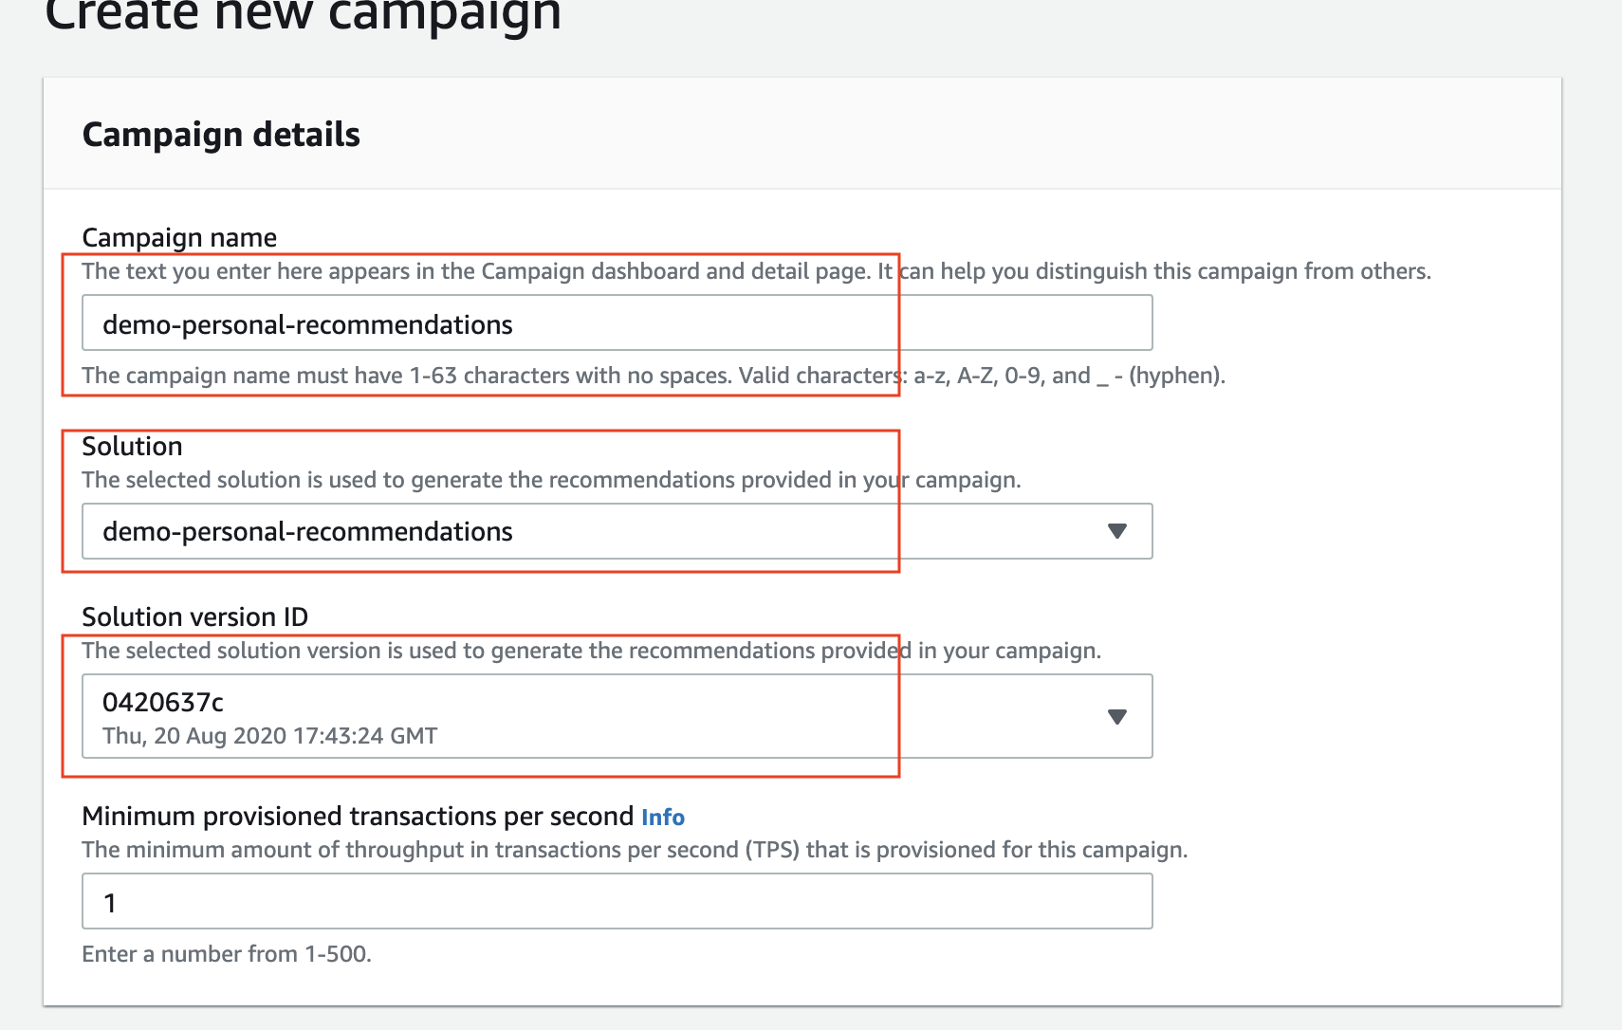Open the Solution combo box showing demo-personal-recommendations

(617, 531)
